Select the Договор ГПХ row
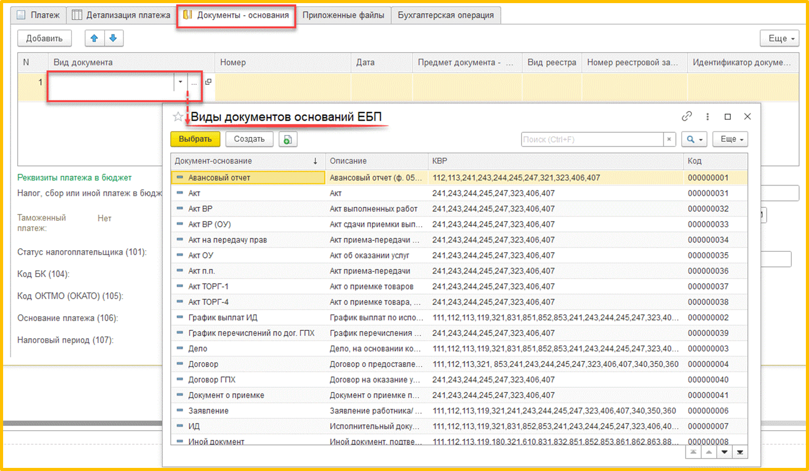Viewport: 809px width, 471px height. (459, 379)
